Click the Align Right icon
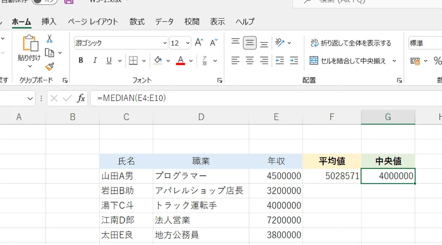The image size is (442, 245). click(264, 61)
